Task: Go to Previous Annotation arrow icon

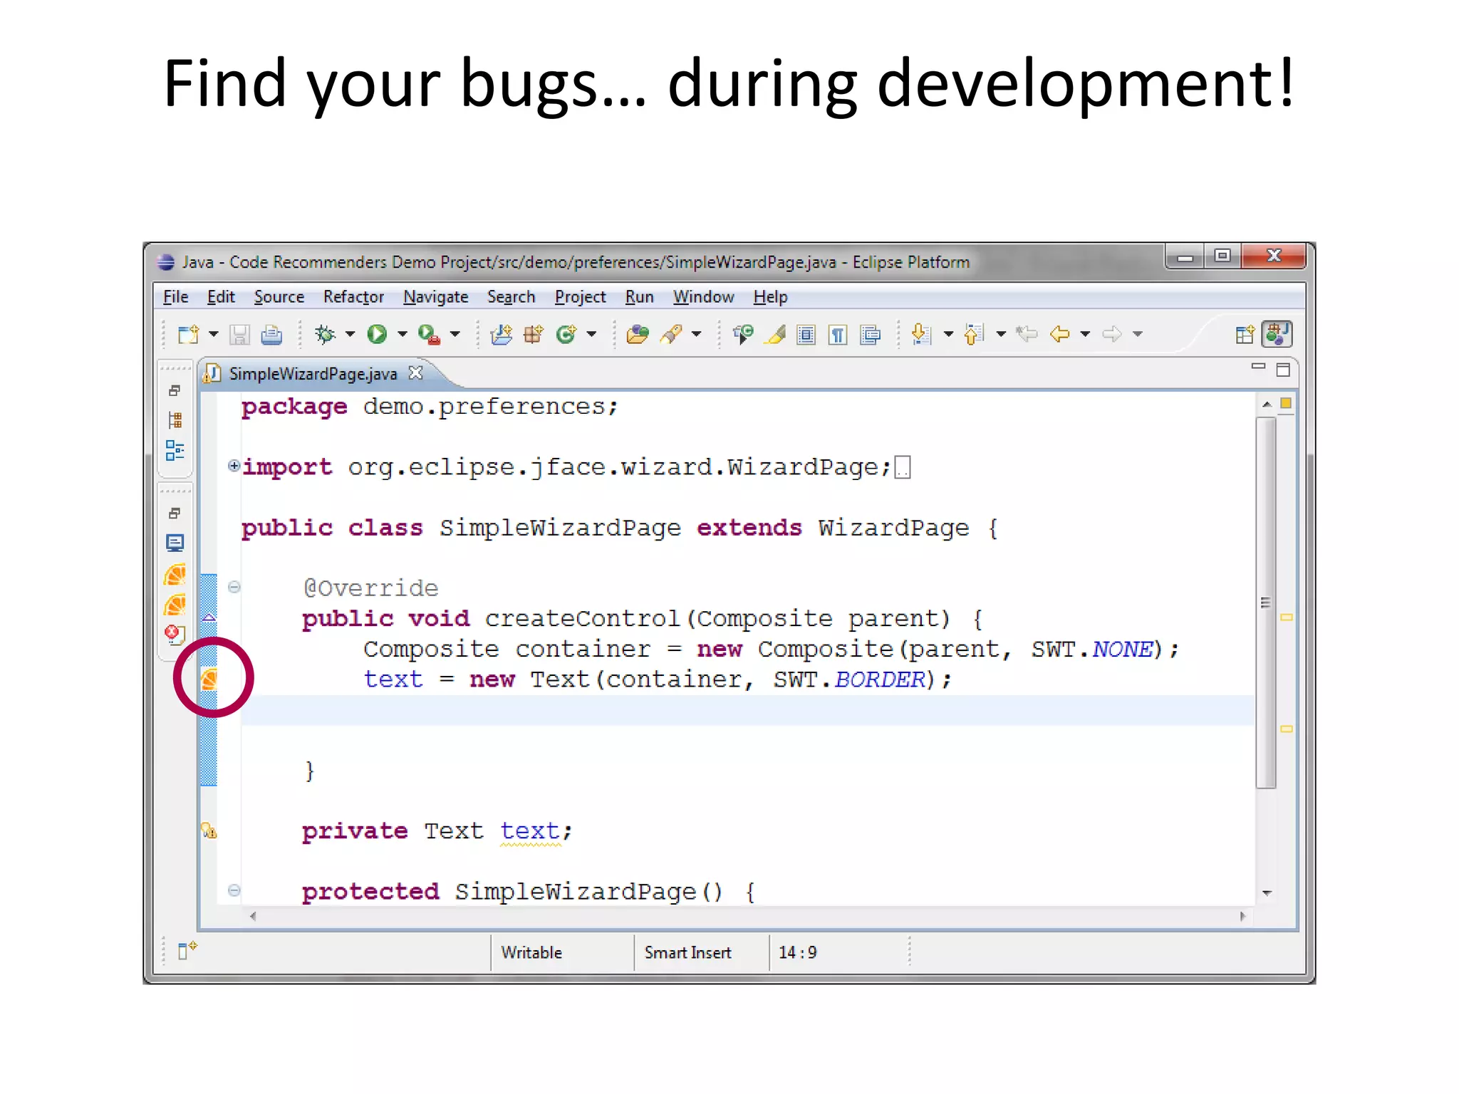Action: click(x=974, y=334)
